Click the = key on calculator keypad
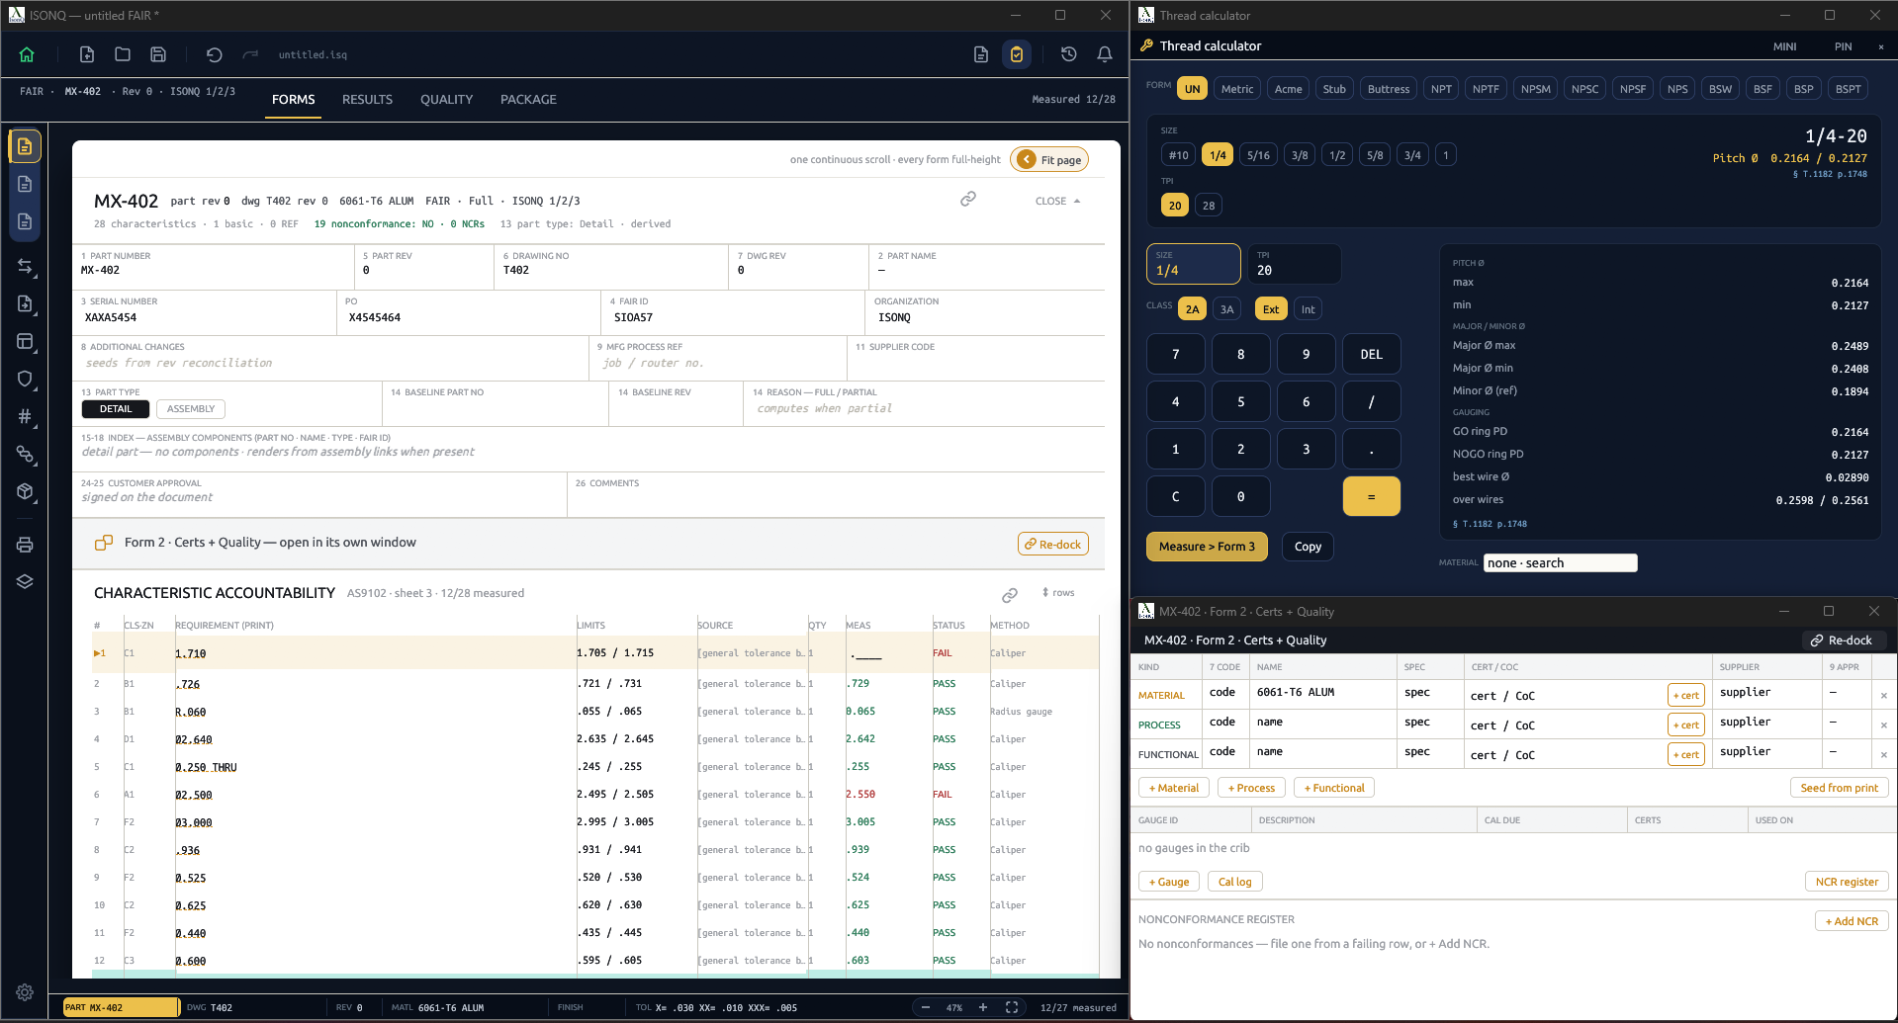Viewport: 1898px width, 1023px height. point(1371,496)
